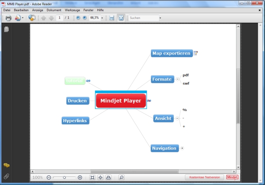Select the central Mindjet Player topic

pyautogui.click(x=121, y=101)
